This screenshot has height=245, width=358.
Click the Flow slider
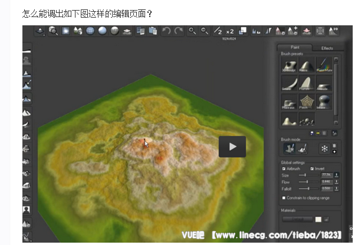(308, 181)
